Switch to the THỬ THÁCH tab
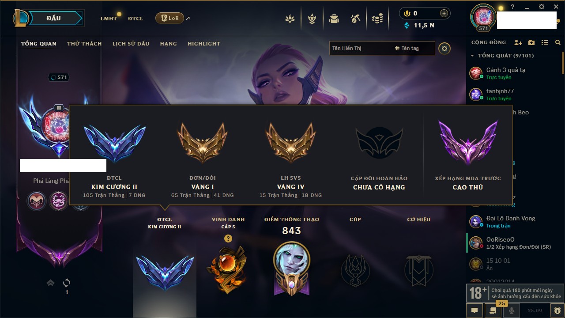Screen dimensions: 565x318 84,44
